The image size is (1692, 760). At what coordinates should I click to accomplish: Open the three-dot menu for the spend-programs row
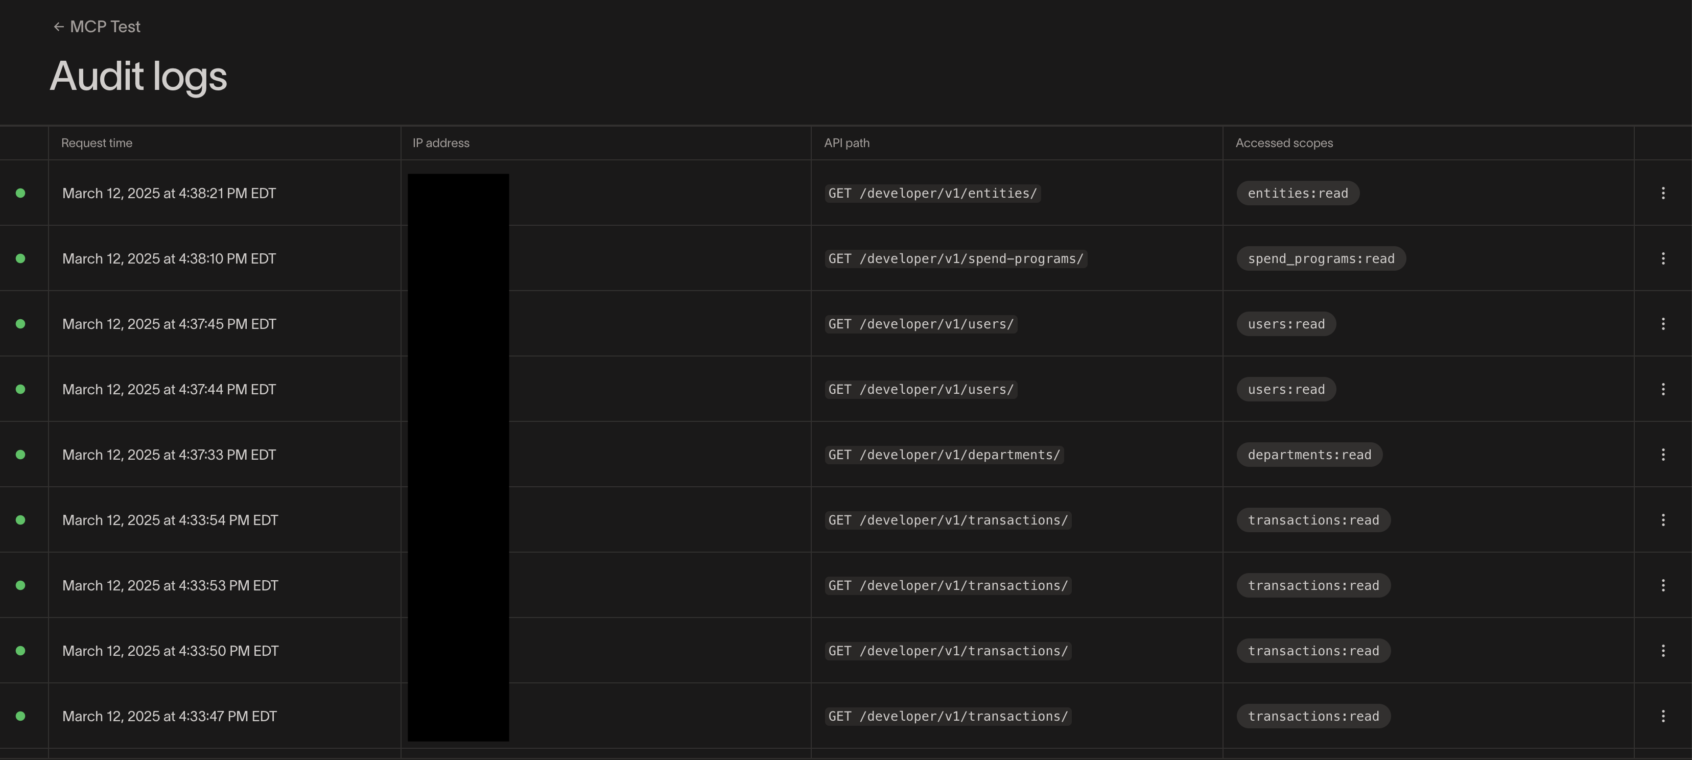(1662, 258)
